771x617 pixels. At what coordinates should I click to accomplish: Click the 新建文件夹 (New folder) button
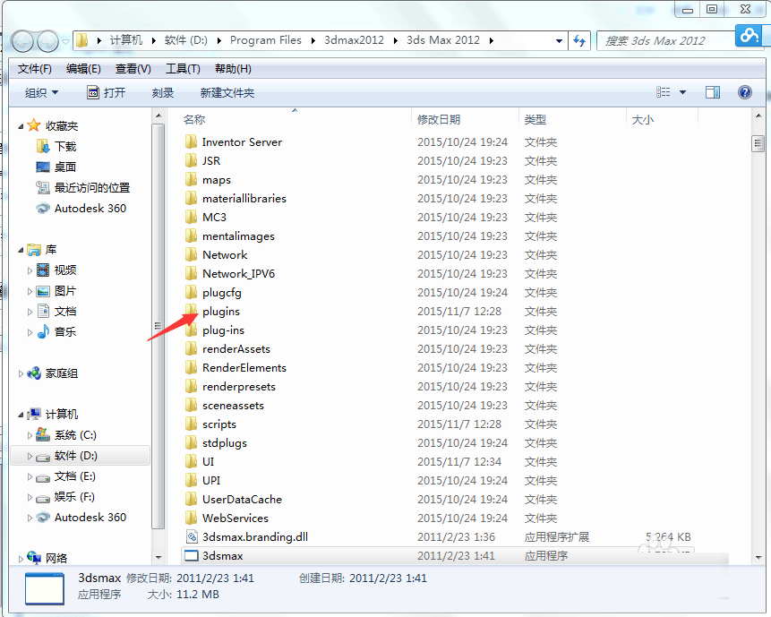227,92
